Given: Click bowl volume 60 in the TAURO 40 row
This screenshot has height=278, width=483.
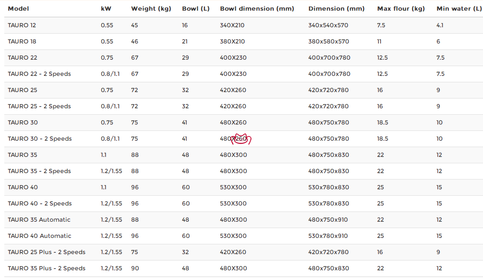Looking at the screenshot, I should 186,187.
